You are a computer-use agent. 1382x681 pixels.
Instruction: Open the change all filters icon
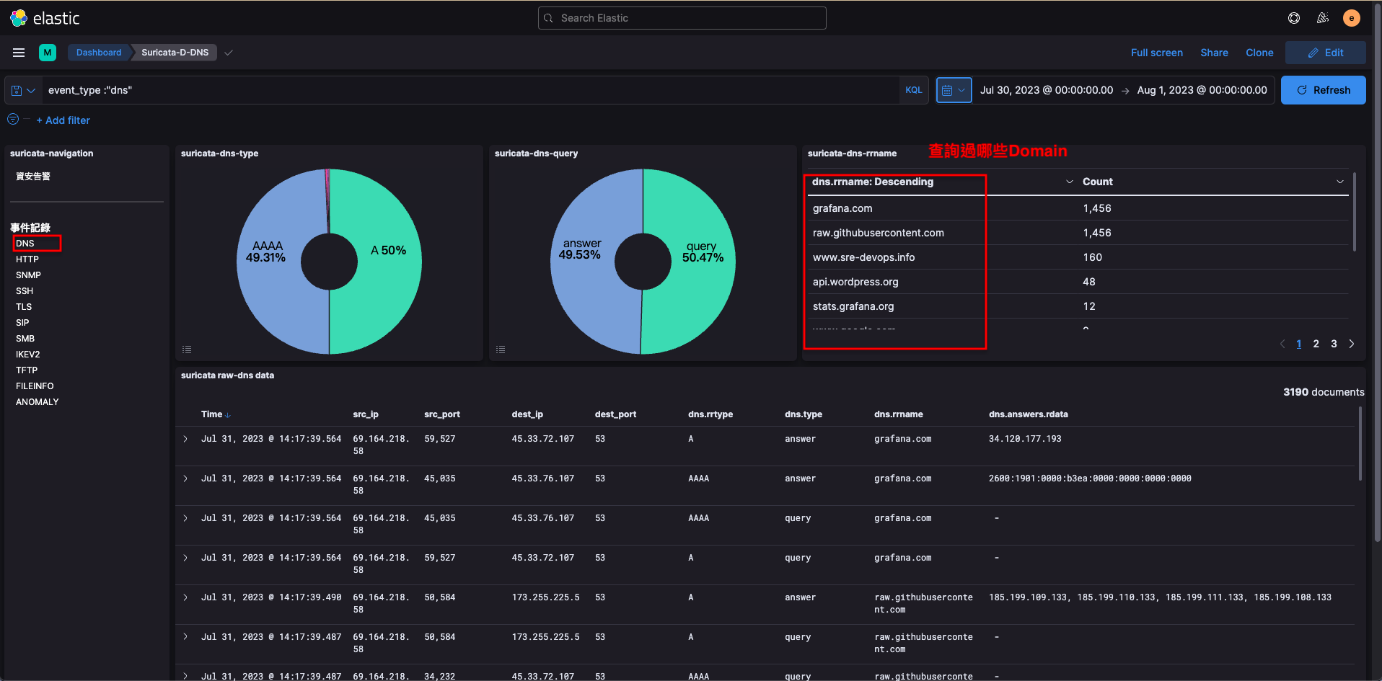13,120
